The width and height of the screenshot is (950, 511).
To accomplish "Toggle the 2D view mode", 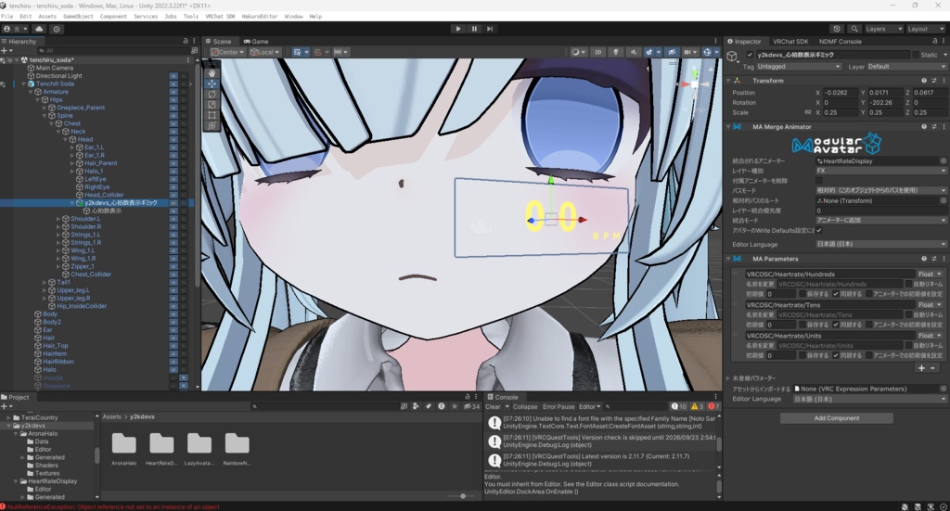I will 598,52.
